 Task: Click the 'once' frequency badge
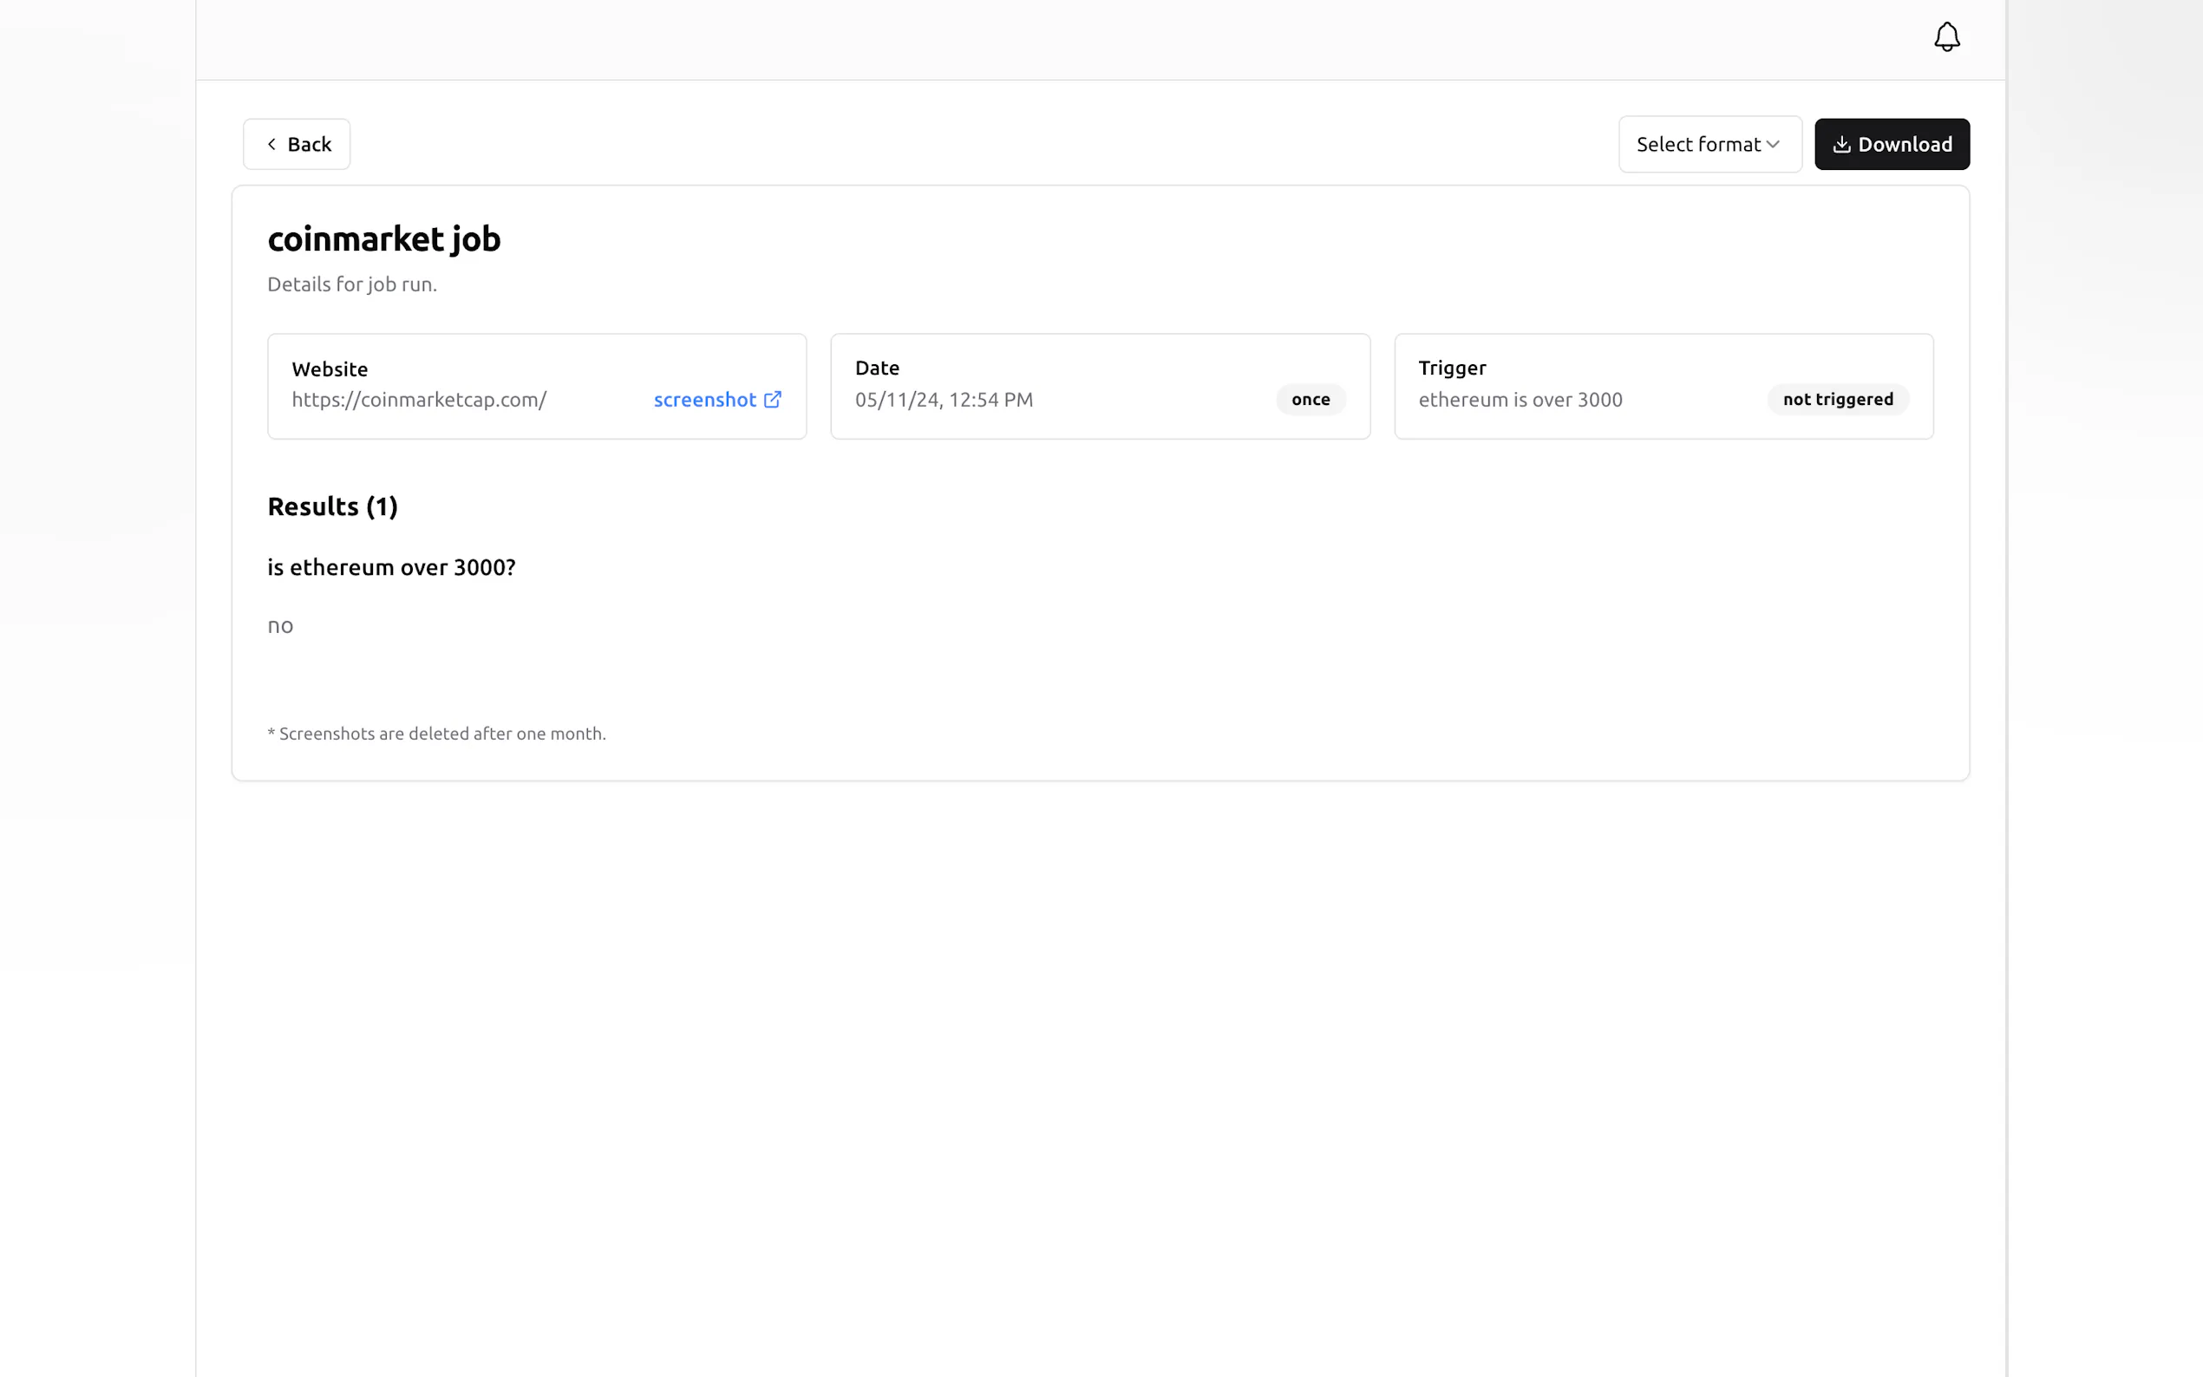click(x=1310, y=400)
